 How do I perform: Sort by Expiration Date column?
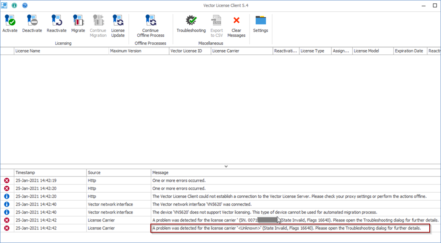(x=410, y=51)
